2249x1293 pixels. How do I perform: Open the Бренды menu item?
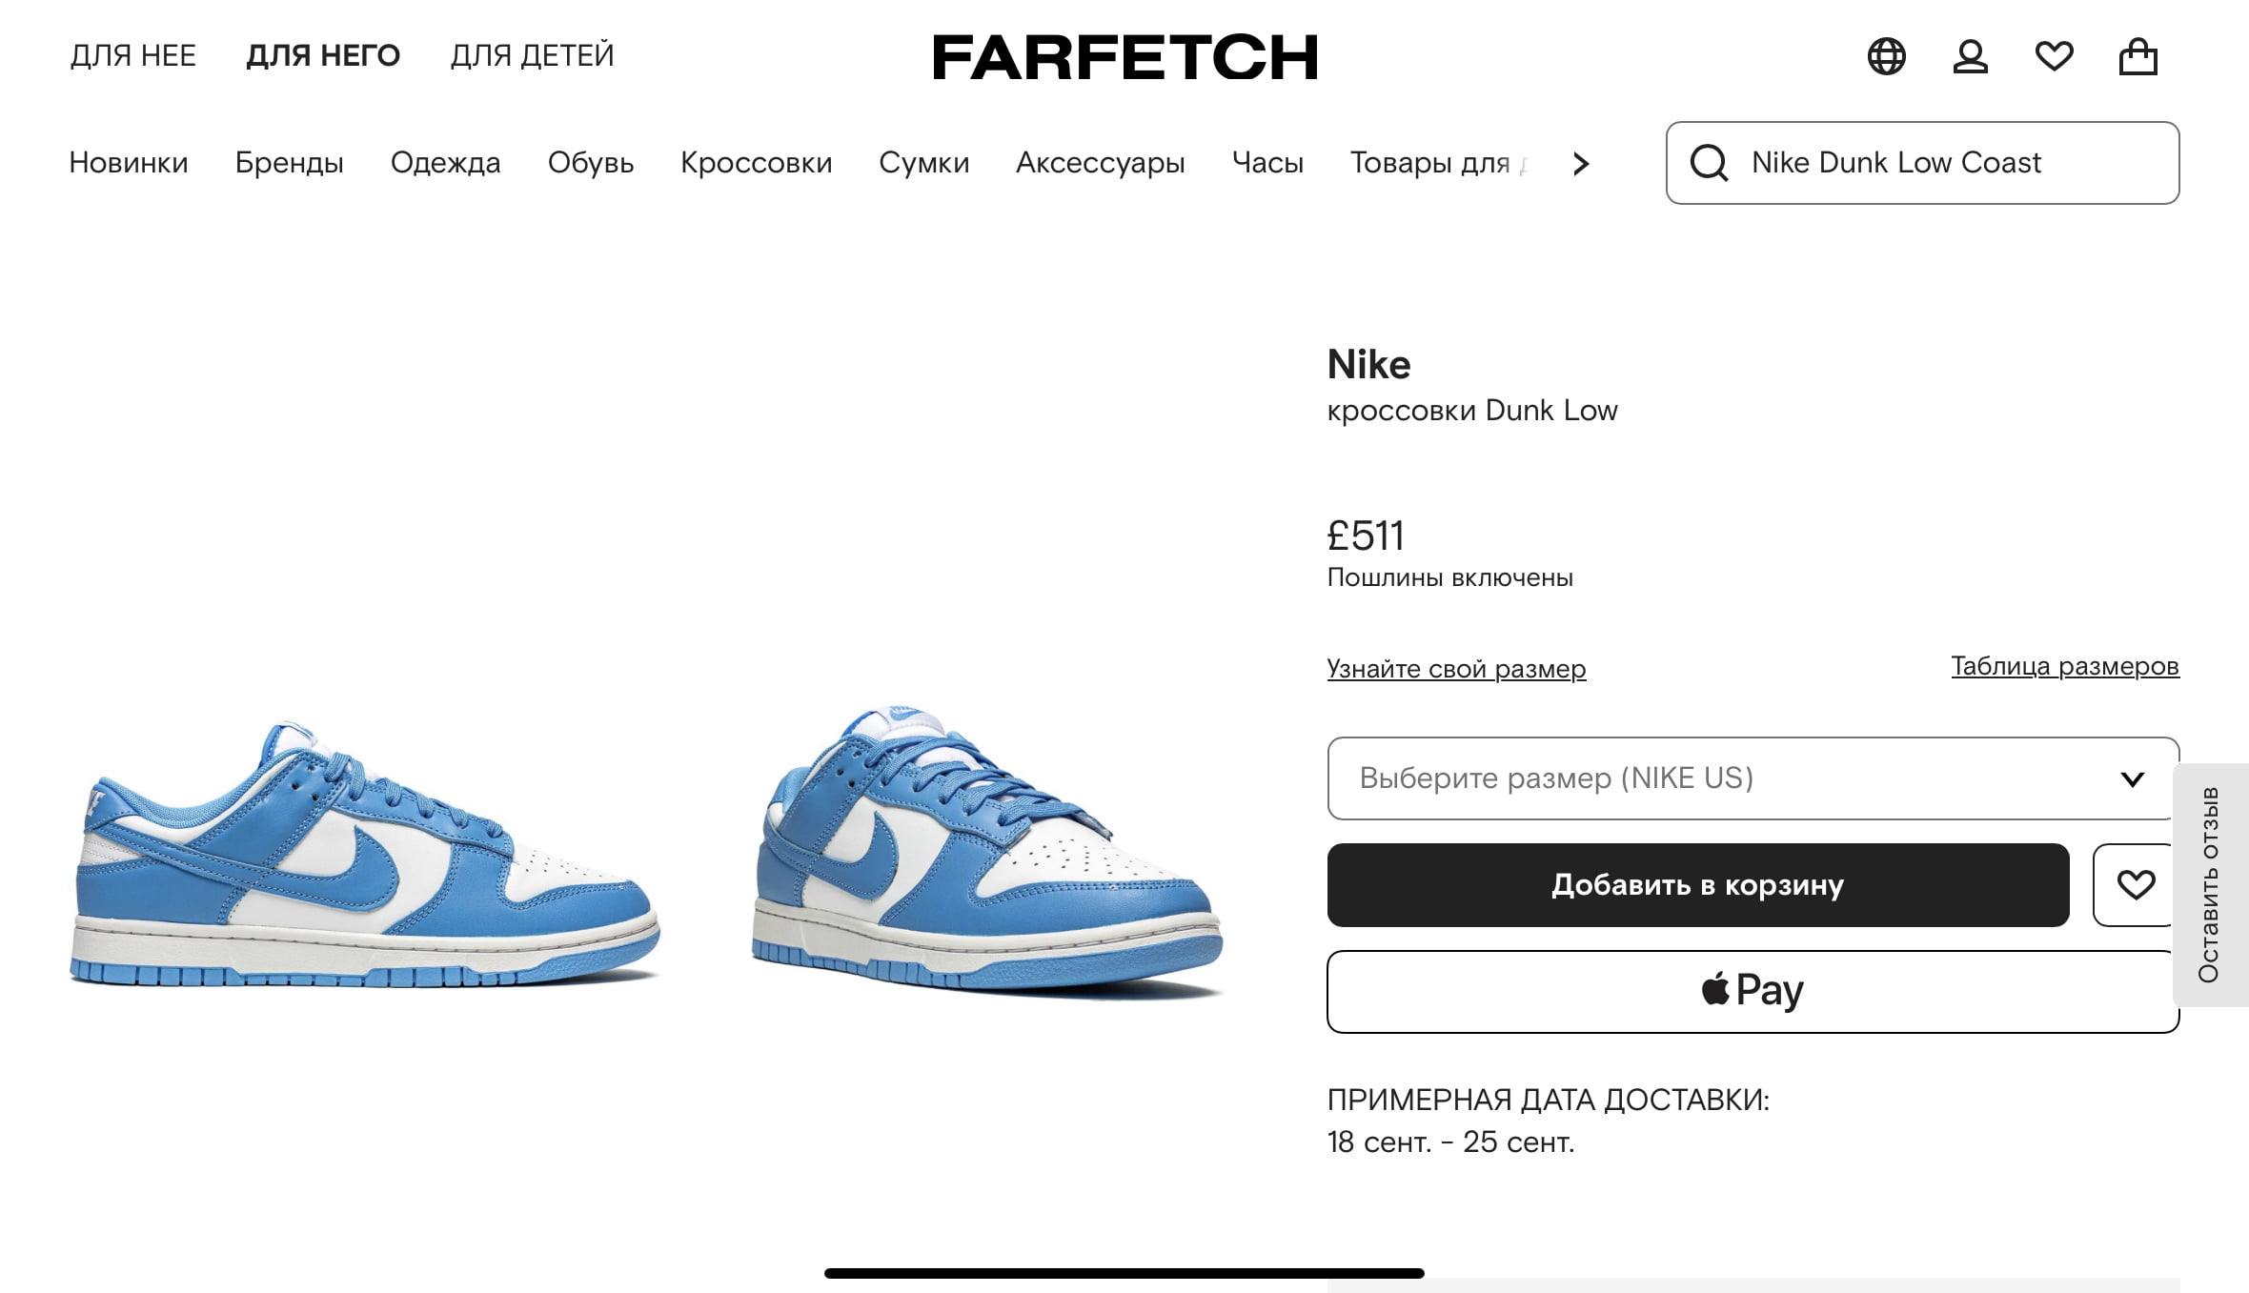pyautogui.click(x=289, y=163)
